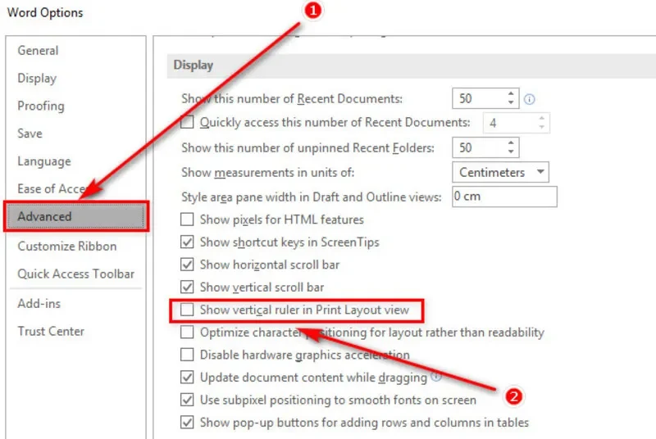
Task: Select the Ease of Access category
Action: (53, 189)
